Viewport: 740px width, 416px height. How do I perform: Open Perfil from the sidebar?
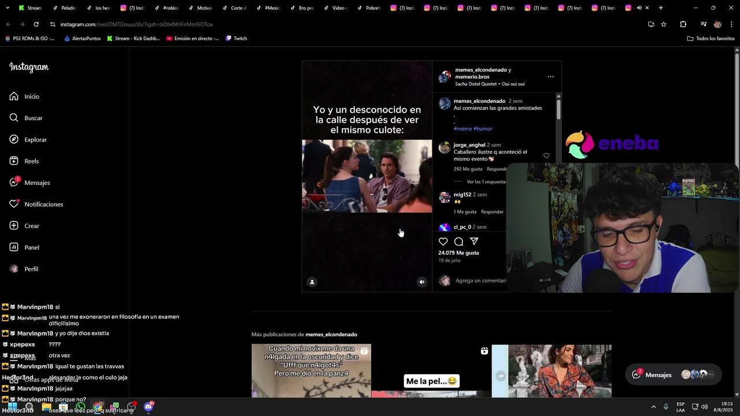pyautogui.click(x=24, y=269)
